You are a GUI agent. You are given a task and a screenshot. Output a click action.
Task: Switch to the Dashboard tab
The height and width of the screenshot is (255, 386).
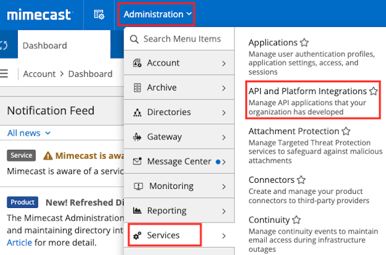pos(45,45)
